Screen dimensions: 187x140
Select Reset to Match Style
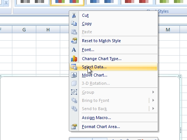[113, 41]
